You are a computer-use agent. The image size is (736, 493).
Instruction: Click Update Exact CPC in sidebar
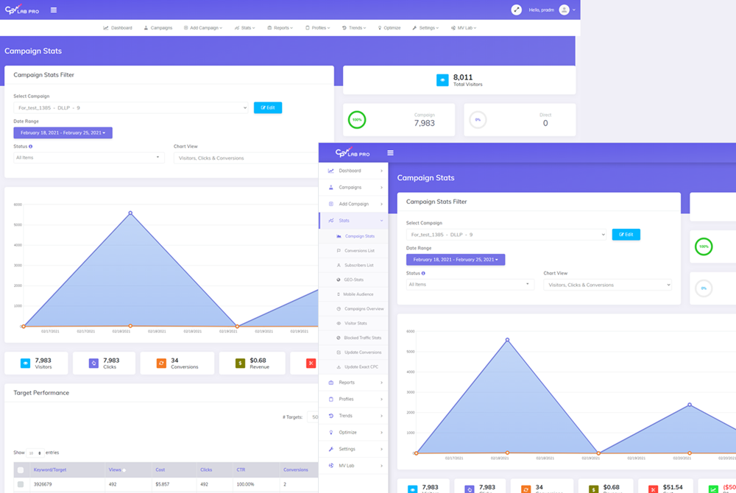(x=360, y=366)
